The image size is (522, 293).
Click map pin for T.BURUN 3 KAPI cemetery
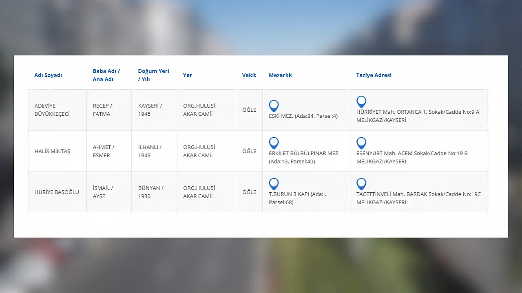coord(274,184)
